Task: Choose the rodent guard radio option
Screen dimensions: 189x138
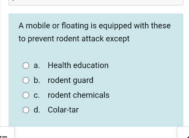Action: (x=26, y=81)
